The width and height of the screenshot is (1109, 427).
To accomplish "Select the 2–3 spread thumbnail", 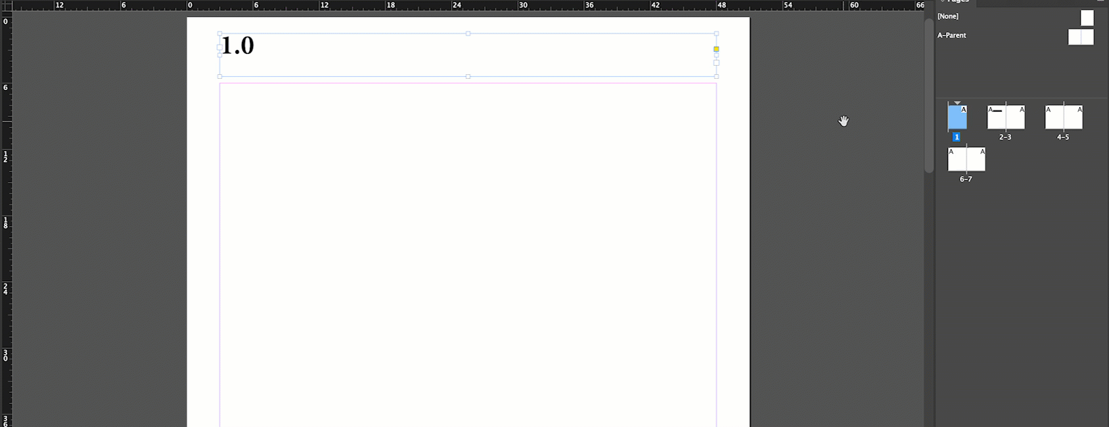I will coord(1006,118).
